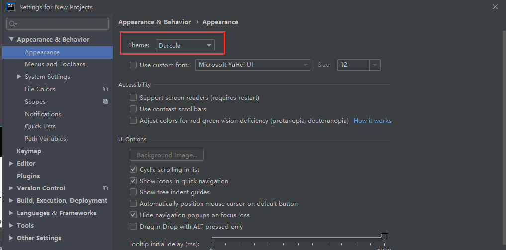Click the project-level icon next to File Colors

[x=105, y=89]
